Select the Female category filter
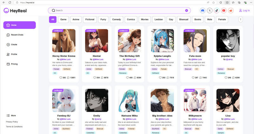 222,19
